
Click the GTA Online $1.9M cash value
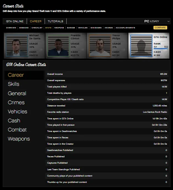[157, 55]
